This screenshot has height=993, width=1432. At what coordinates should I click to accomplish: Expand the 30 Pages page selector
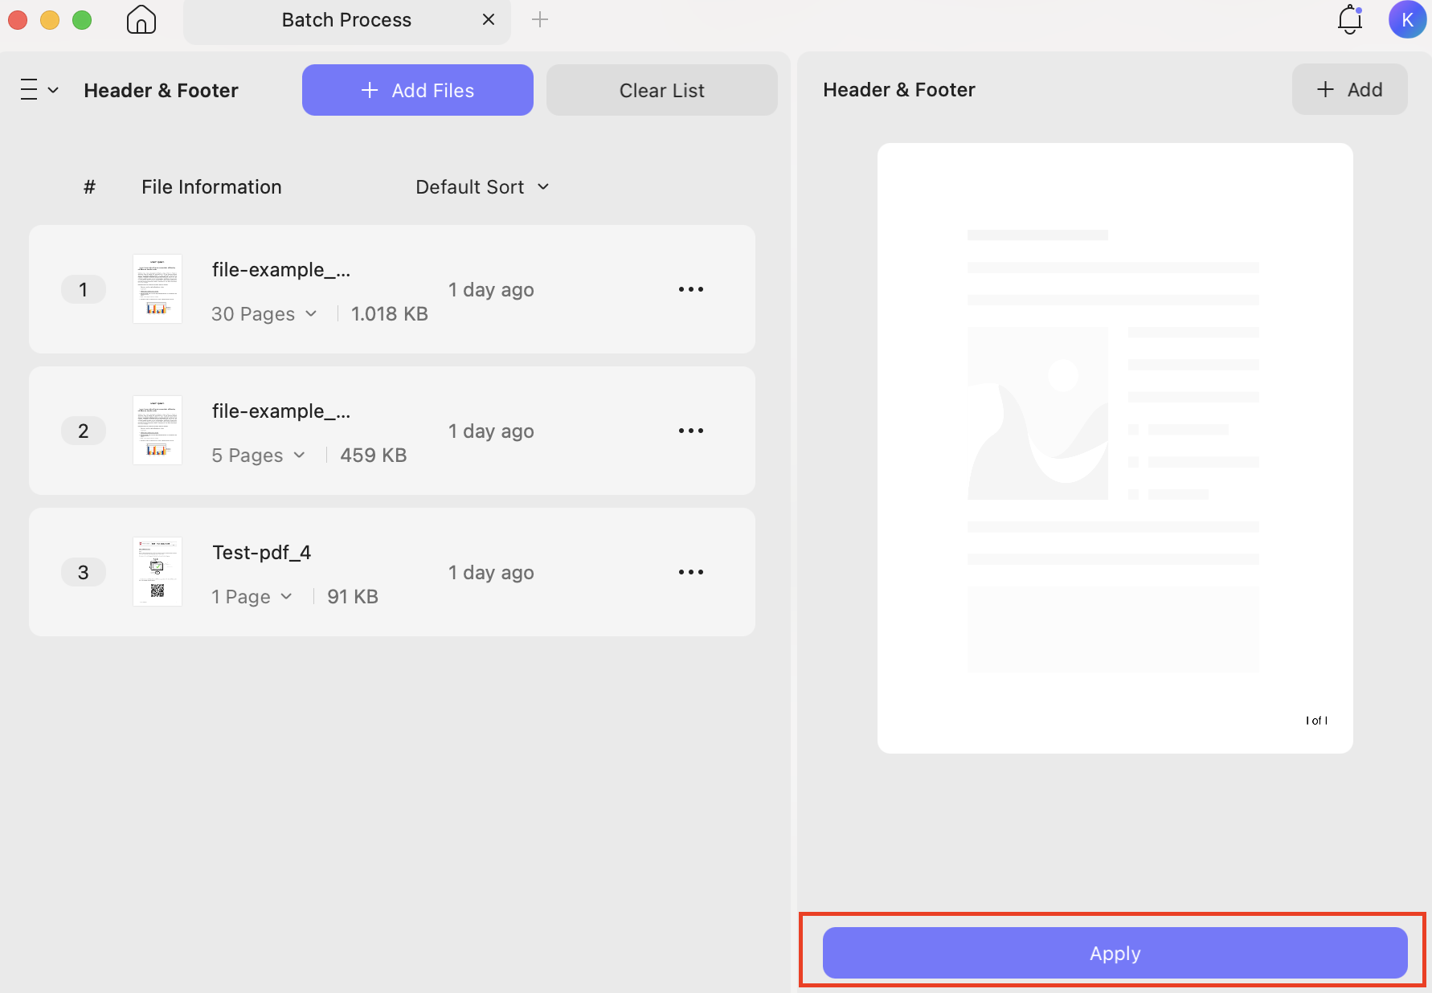click(313, 314)
